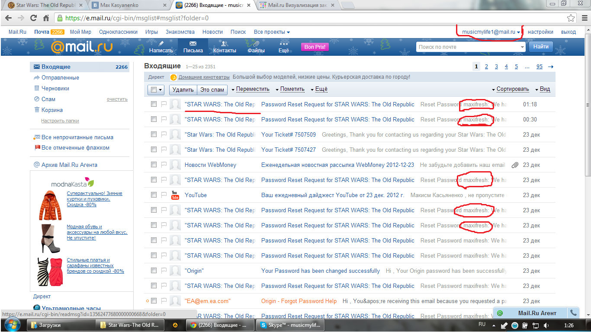The image size is (591, 332).
Task: Expand Все проекты menu
Action: coord(272,32)
